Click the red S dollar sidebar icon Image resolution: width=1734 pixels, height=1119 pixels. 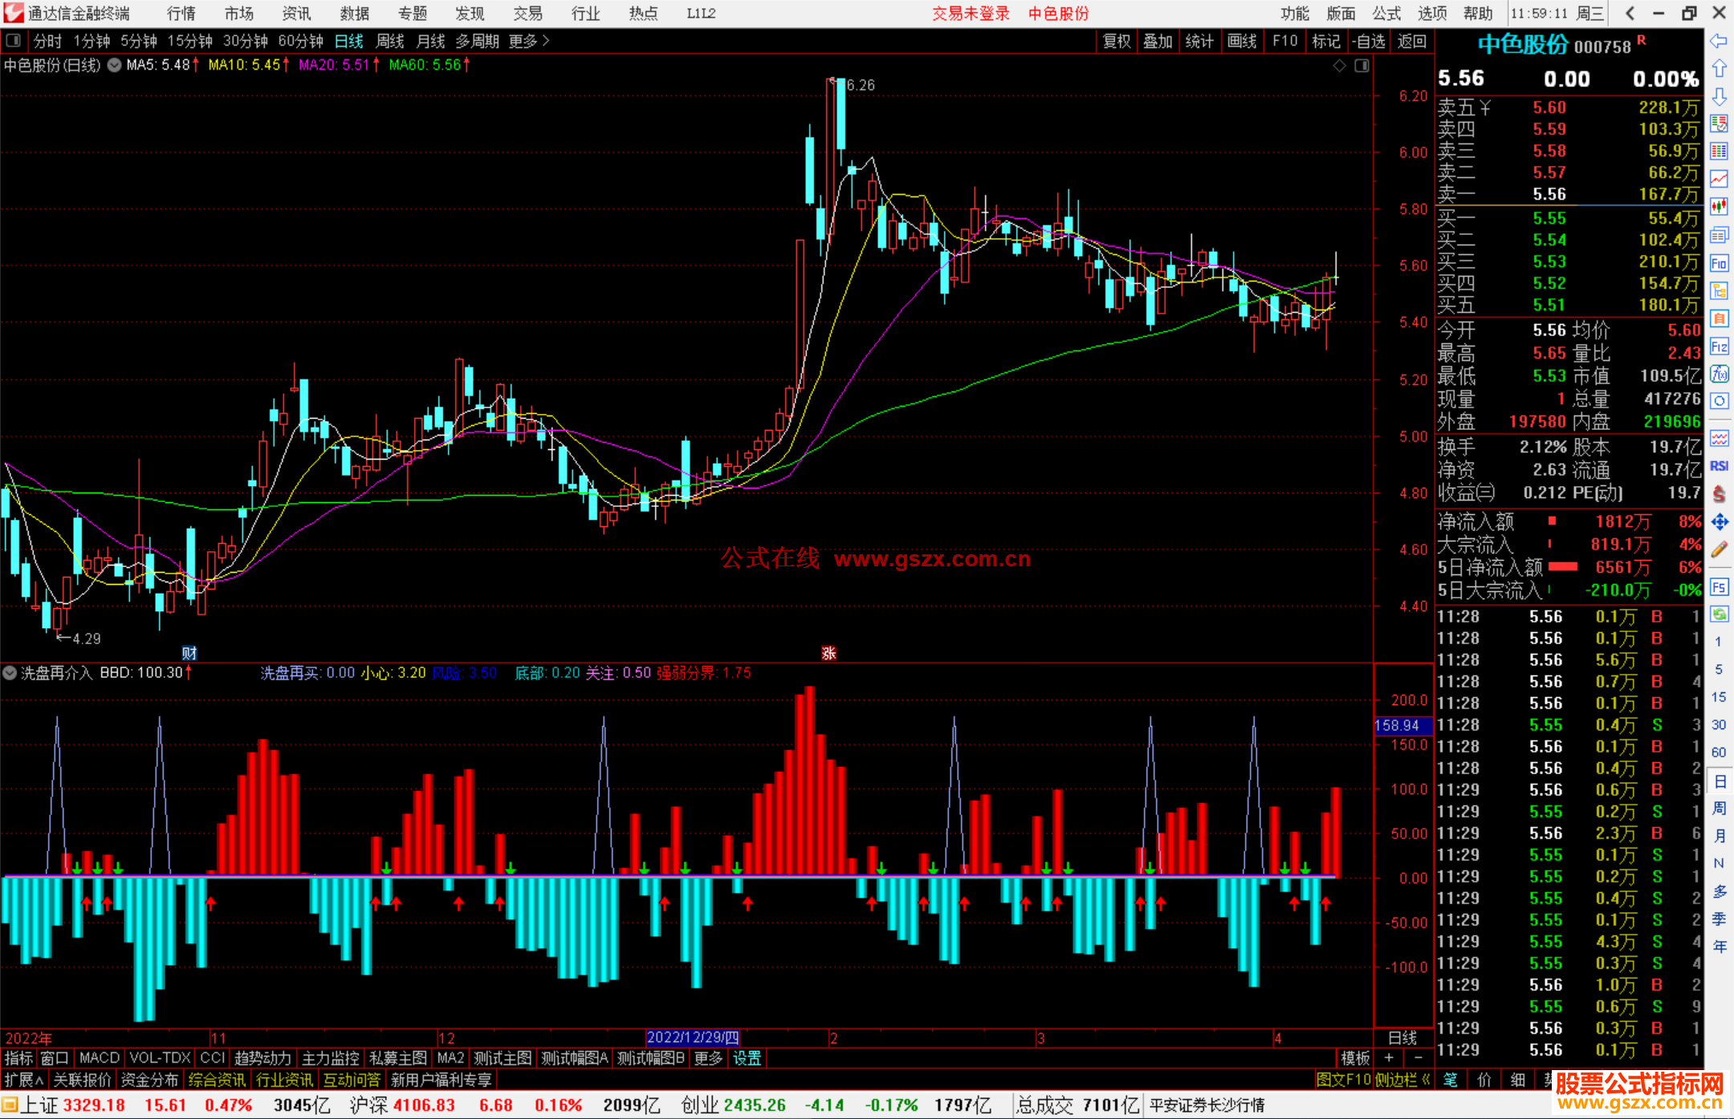coord(1719,494)
